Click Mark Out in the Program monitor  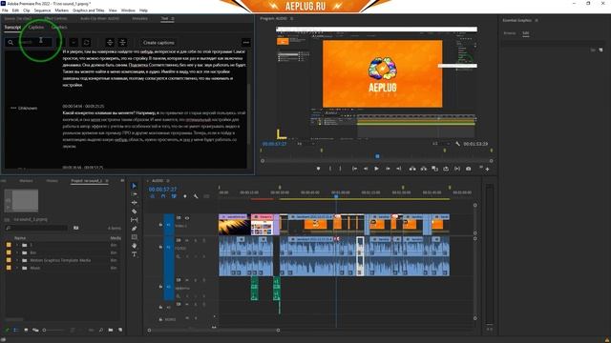click(340, 169)
